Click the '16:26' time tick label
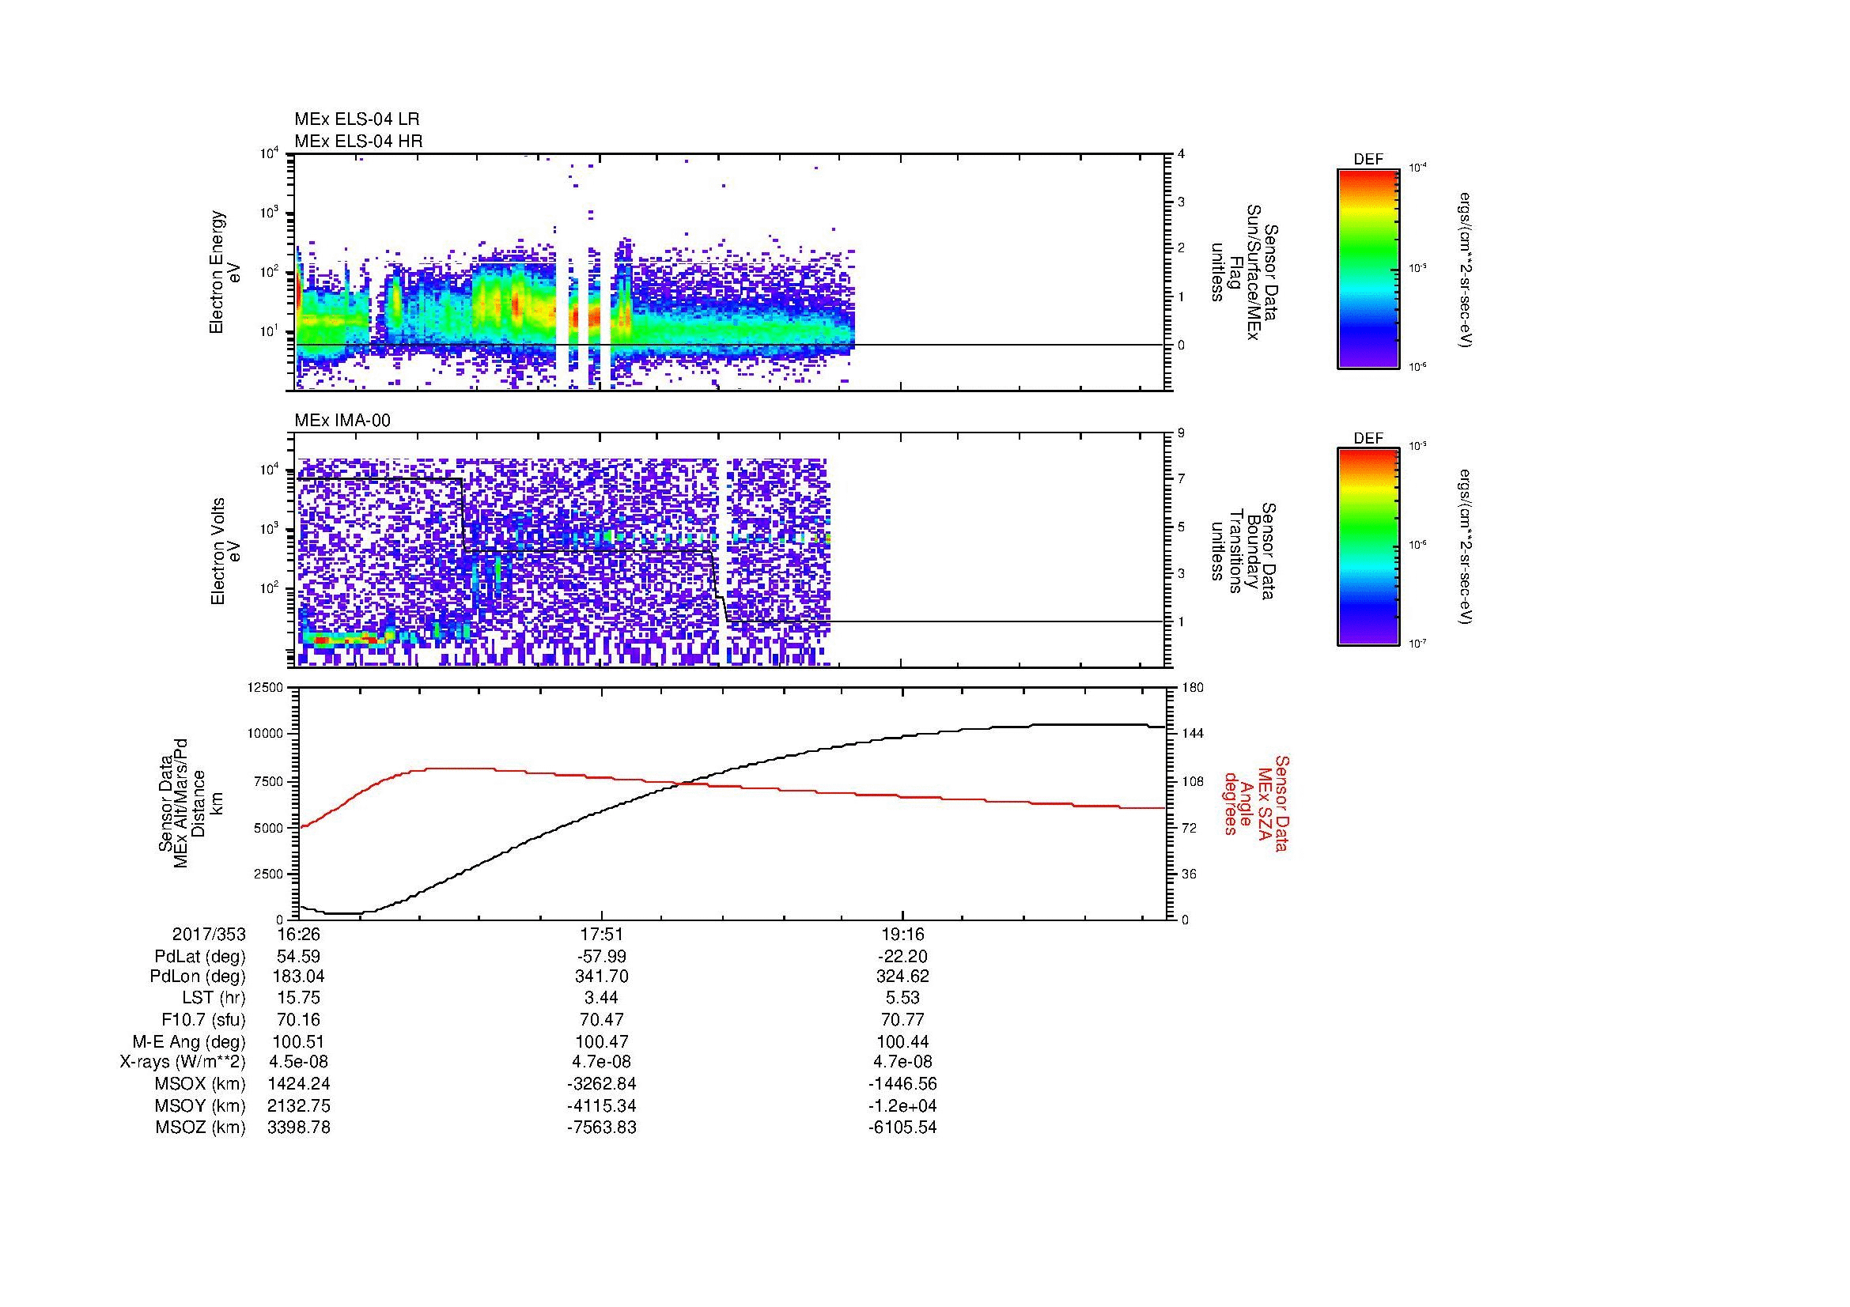Screen dimensions: 1850x1307 coord(298,934)
